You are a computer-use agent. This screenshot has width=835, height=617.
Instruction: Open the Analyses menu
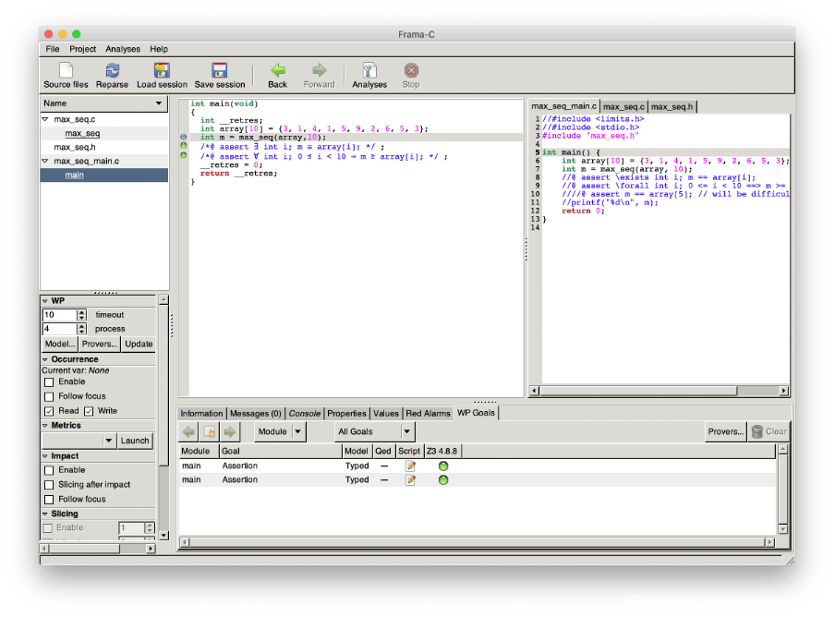pyautogui.click(x=123, y=49)
